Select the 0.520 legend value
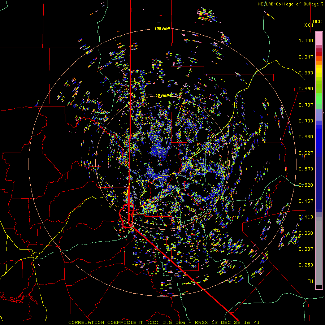Image resolution: width=325 pixels, height=325 pixels. (306, 185)
